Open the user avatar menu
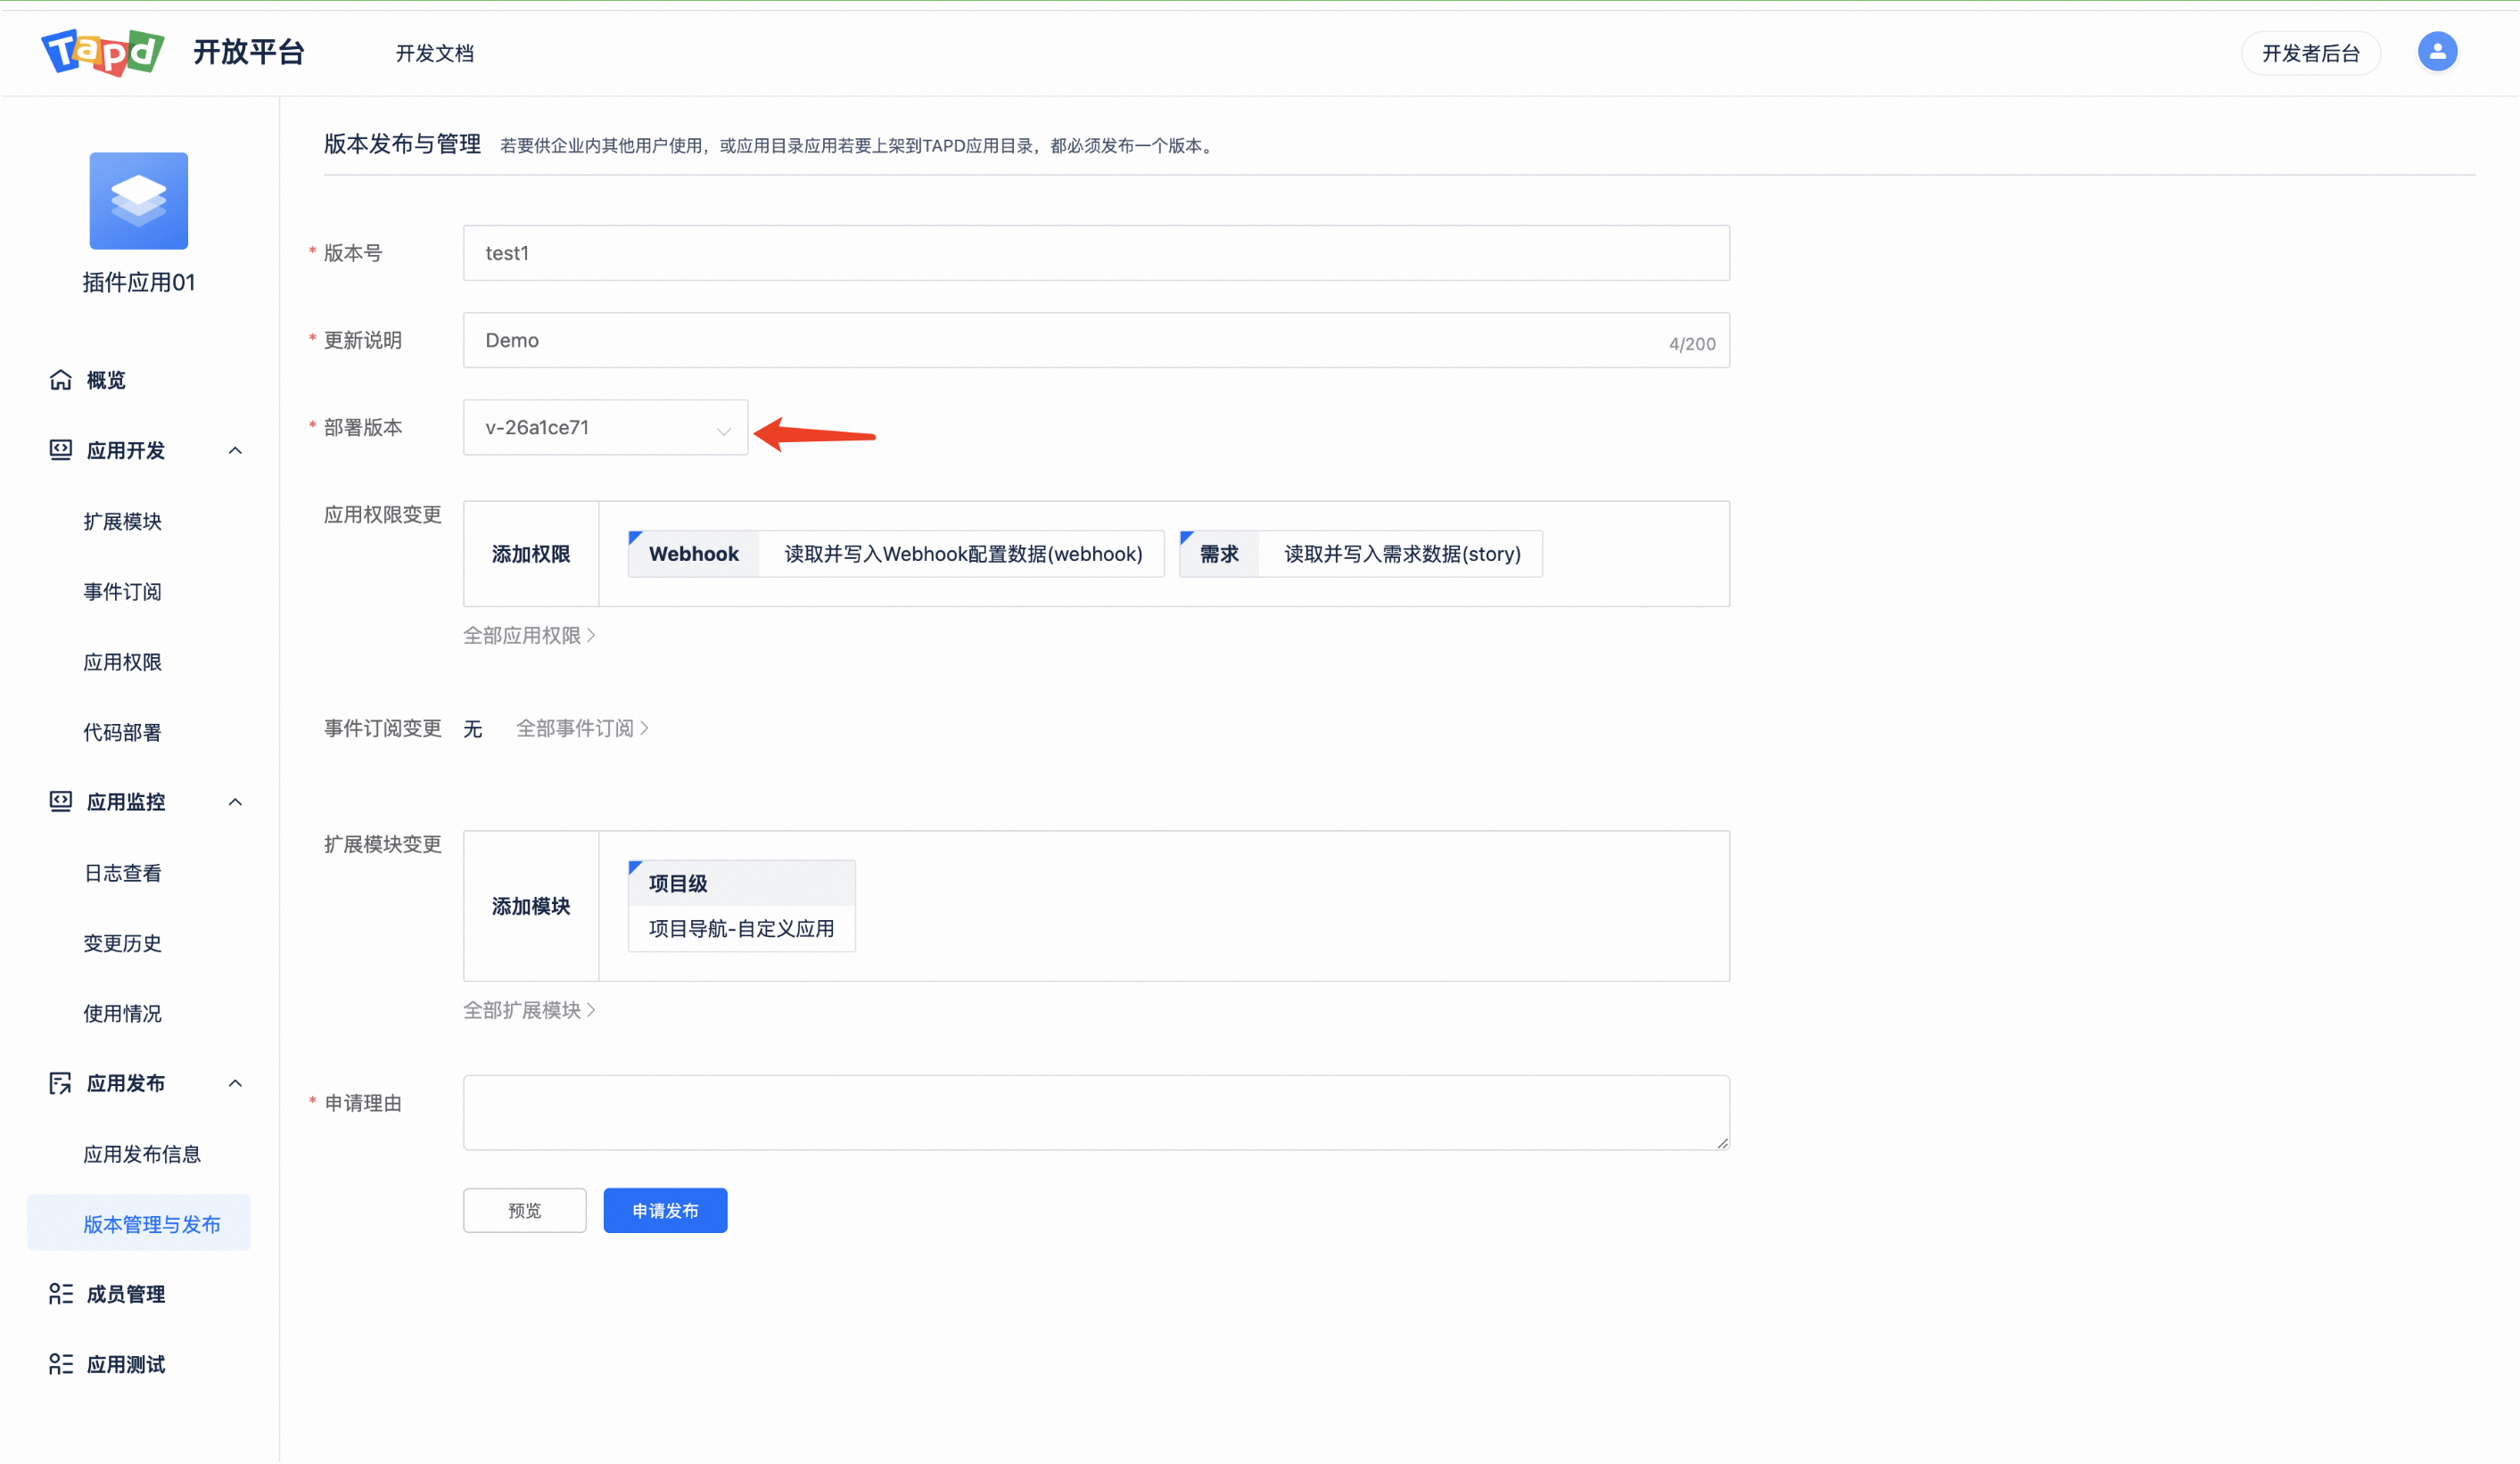Viewport: 2520px width, 1464px height. [2436, 52]
